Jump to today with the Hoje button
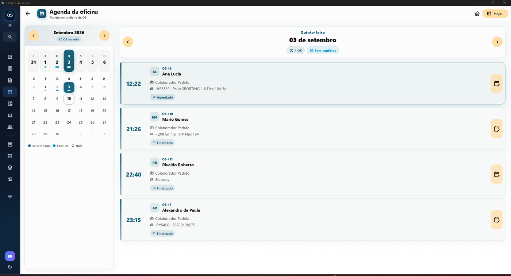The width and height of the screenshot is (511, 276). (x=495, y=14)
